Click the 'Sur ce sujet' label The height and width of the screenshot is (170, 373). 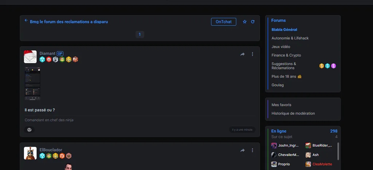(282, 137)
